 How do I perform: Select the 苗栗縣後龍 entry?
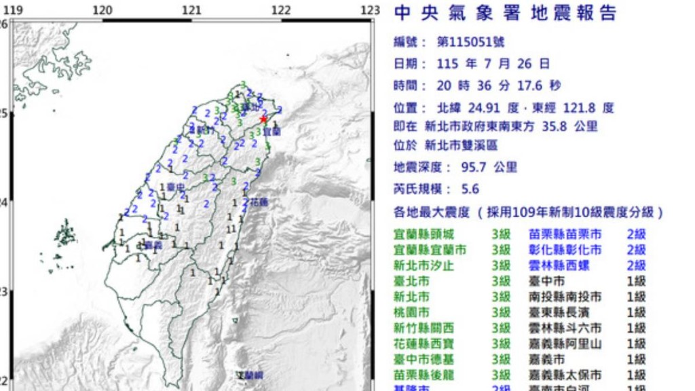click(452, 375)
